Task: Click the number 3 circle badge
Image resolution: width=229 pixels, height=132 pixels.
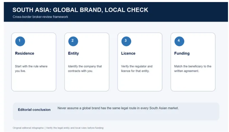Action: click(x=126, y=41)
